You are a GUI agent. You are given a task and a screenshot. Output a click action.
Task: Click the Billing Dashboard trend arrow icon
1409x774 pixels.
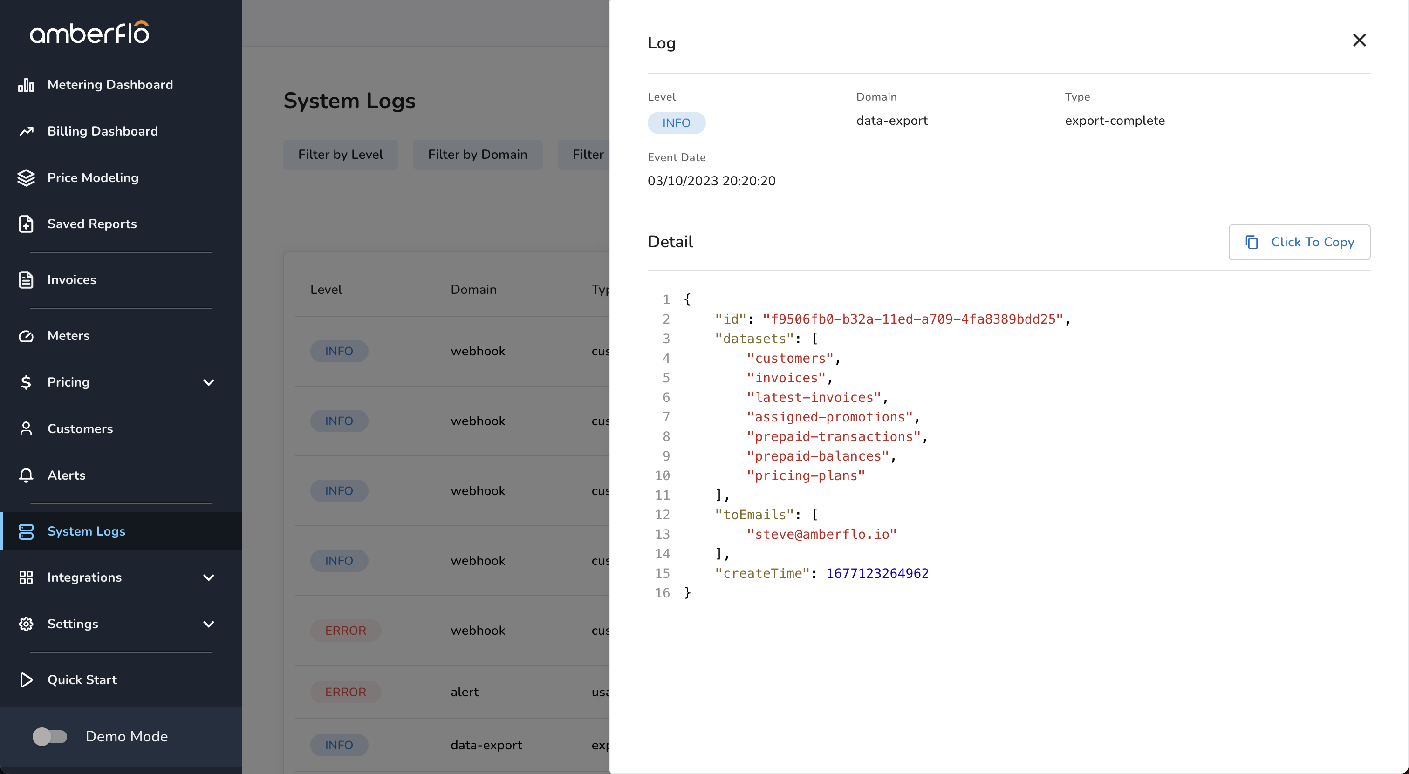[x=26, y=131]
